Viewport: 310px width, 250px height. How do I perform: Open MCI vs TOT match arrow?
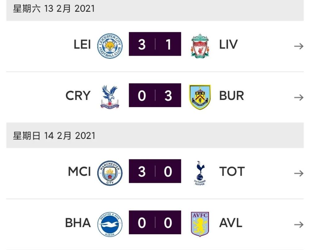299,173
